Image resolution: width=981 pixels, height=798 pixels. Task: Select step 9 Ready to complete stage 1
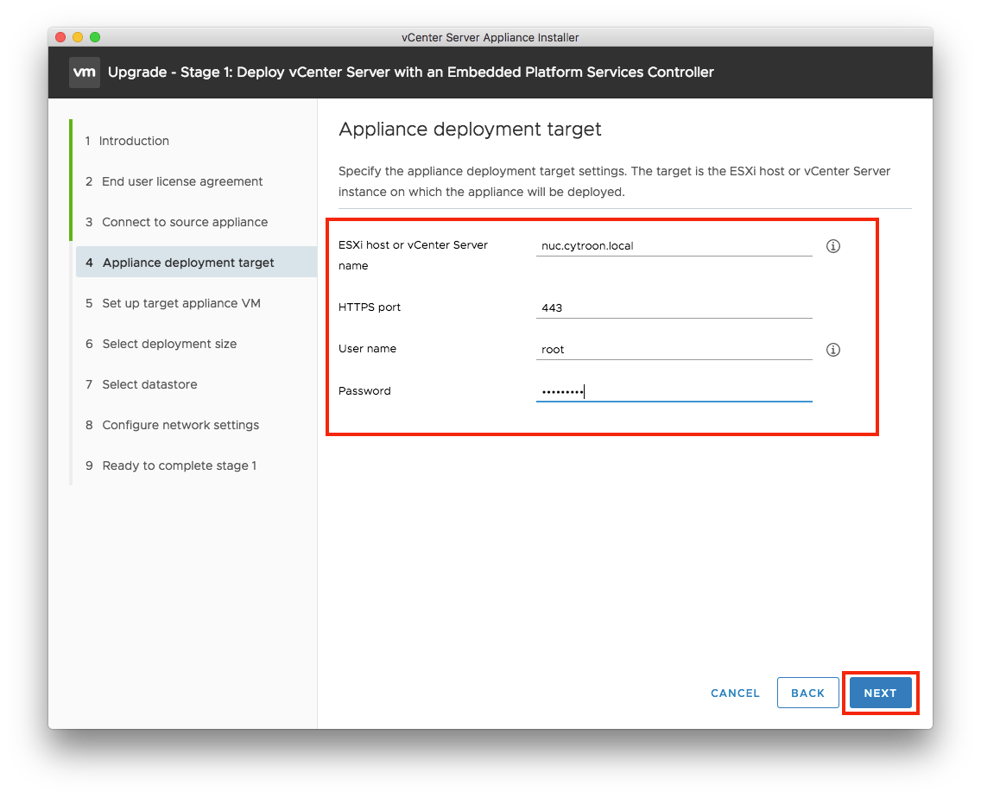pos(171,466)
